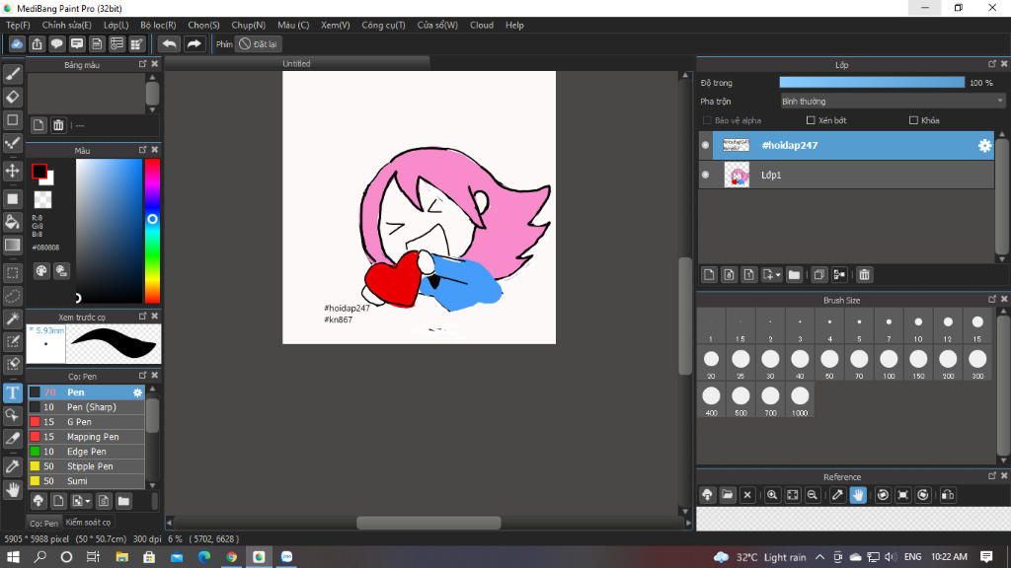Select the G Pen brush

click(79, 422)
